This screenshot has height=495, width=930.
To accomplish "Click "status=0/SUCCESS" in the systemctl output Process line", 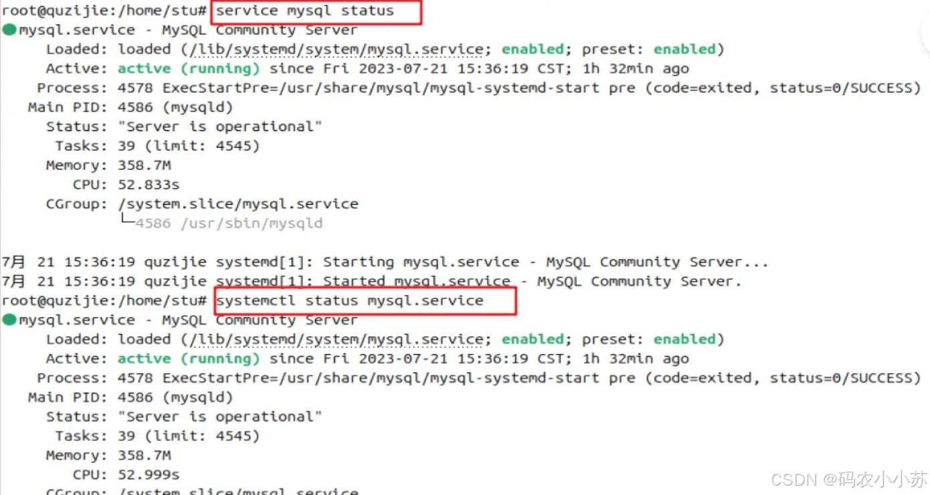I will (841, 379).
